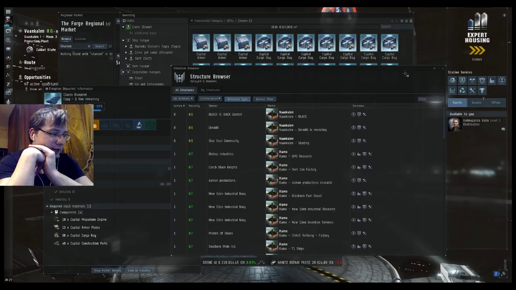The width and height of the screenshot is (516, 290).
Task: Open the Reprocessing Plant recycle icon
Action: [462, 91]
